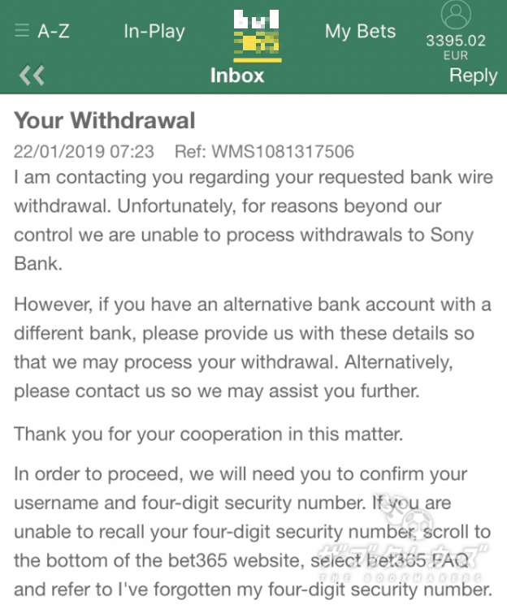Tap the bet365 logo in the header

point(258,35)
